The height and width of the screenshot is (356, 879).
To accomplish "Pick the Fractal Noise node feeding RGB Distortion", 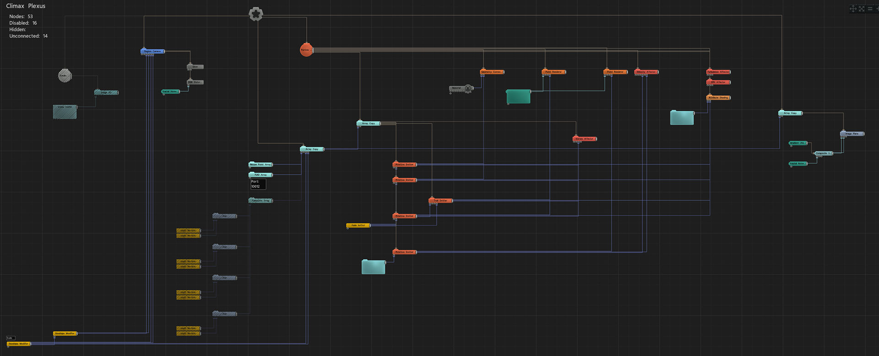I will coord(170,92).
